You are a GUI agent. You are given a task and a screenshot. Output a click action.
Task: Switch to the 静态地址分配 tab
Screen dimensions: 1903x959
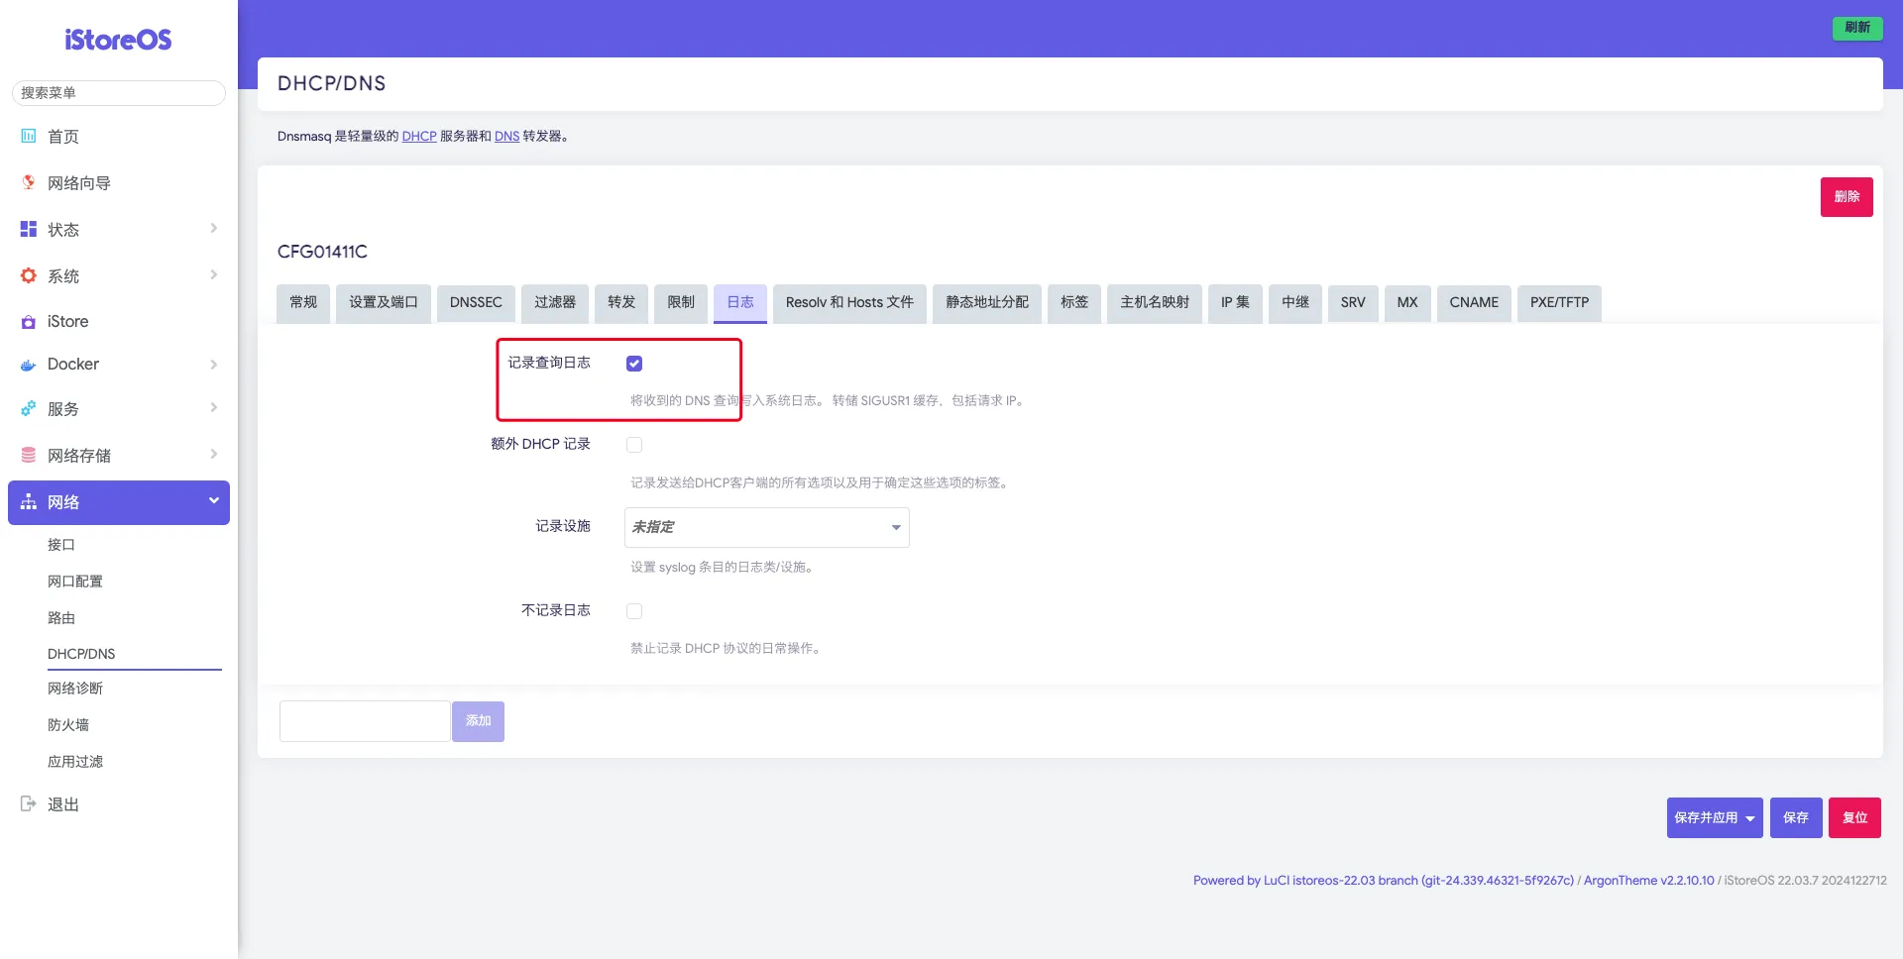pyautogui.click(x=986, y=302)
